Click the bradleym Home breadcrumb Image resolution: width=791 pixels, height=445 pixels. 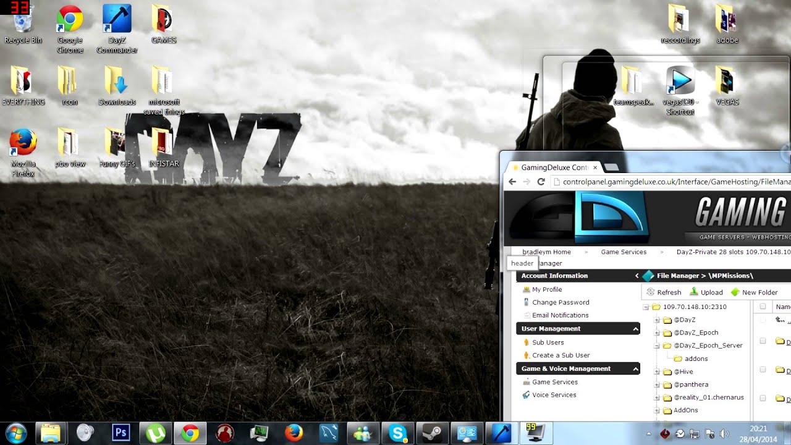click(546, 252)
